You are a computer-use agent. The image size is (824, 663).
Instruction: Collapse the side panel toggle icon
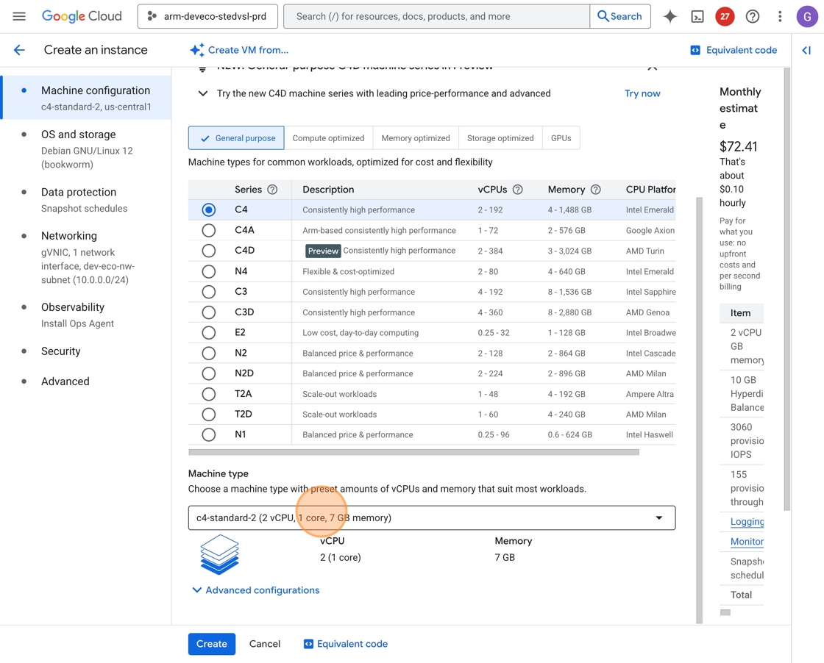point(806,51)
